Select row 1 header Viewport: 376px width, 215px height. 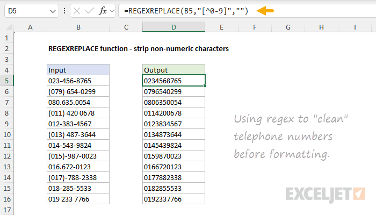click(6, 38)
